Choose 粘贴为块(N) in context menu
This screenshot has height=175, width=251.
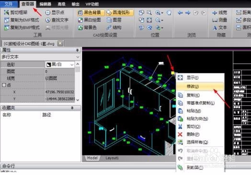tap(200, 119)
